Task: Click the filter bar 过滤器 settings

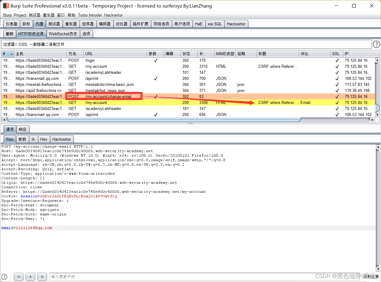Action: coord(186,44)
